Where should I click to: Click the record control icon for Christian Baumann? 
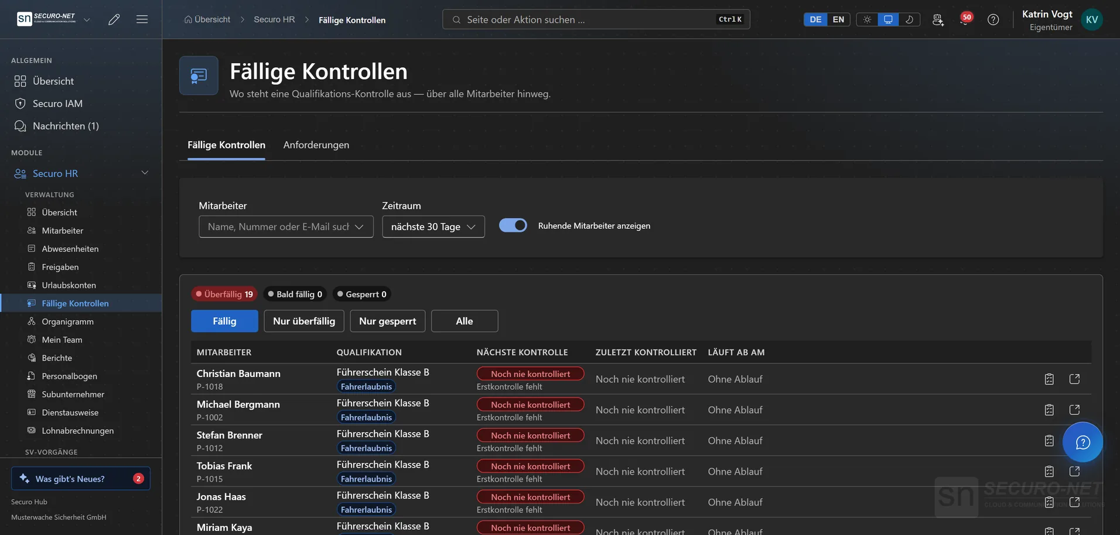coord(1049,379)
